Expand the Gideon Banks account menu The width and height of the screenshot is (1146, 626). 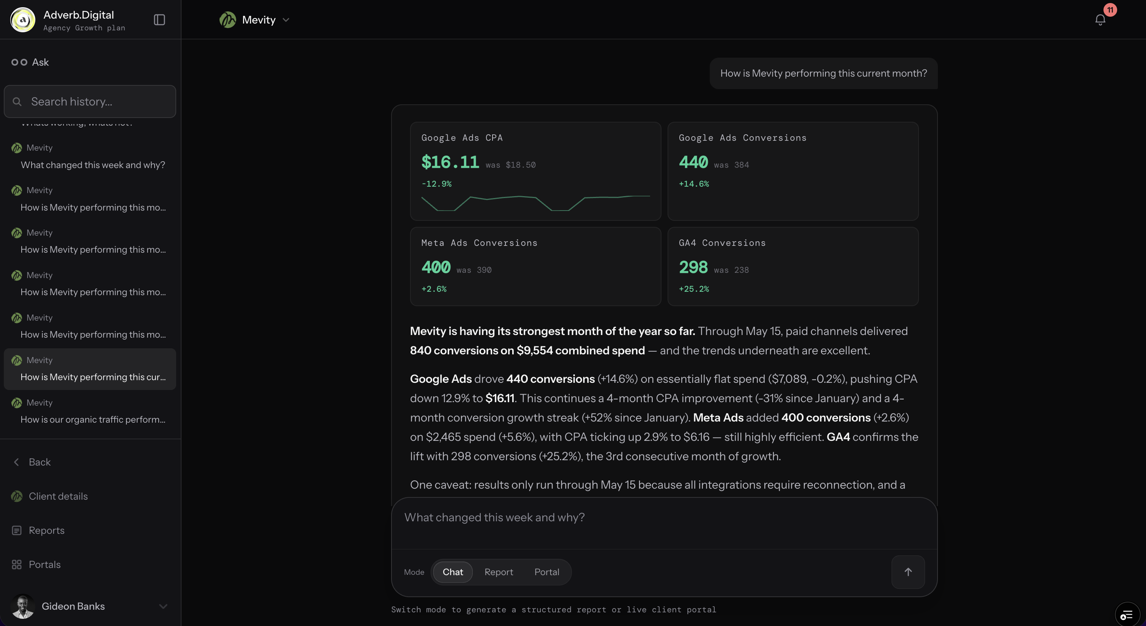tap(163, 606)
